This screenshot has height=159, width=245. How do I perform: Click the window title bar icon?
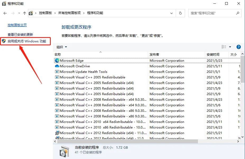click(x=4, y=4)
